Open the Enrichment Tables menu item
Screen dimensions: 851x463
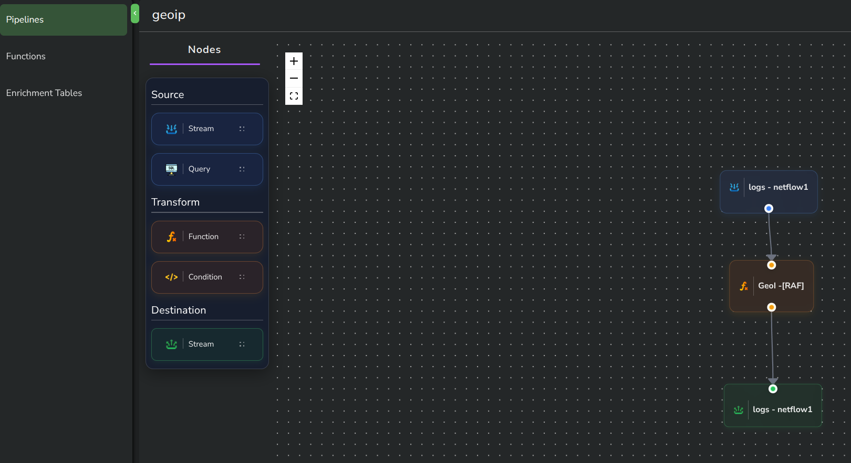coord(64,93)
